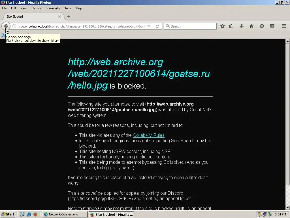Click the italic word 'could'
The width and height of the screenshot is (290, 218).
pyautogui.click(x=91, y=193)
